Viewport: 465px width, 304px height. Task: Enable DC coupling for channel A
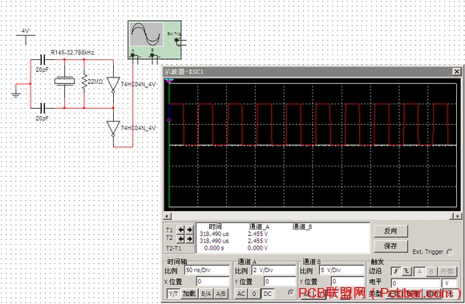pos(267,294)
